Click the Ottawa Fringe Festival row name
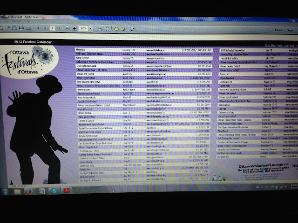This screenshot has width=298, height=223. point(88,147)
